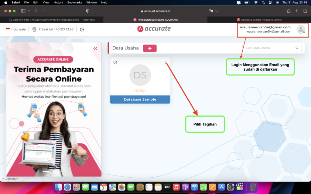Open Messages from the Dock
311x194 pixels.
point(85,187)
